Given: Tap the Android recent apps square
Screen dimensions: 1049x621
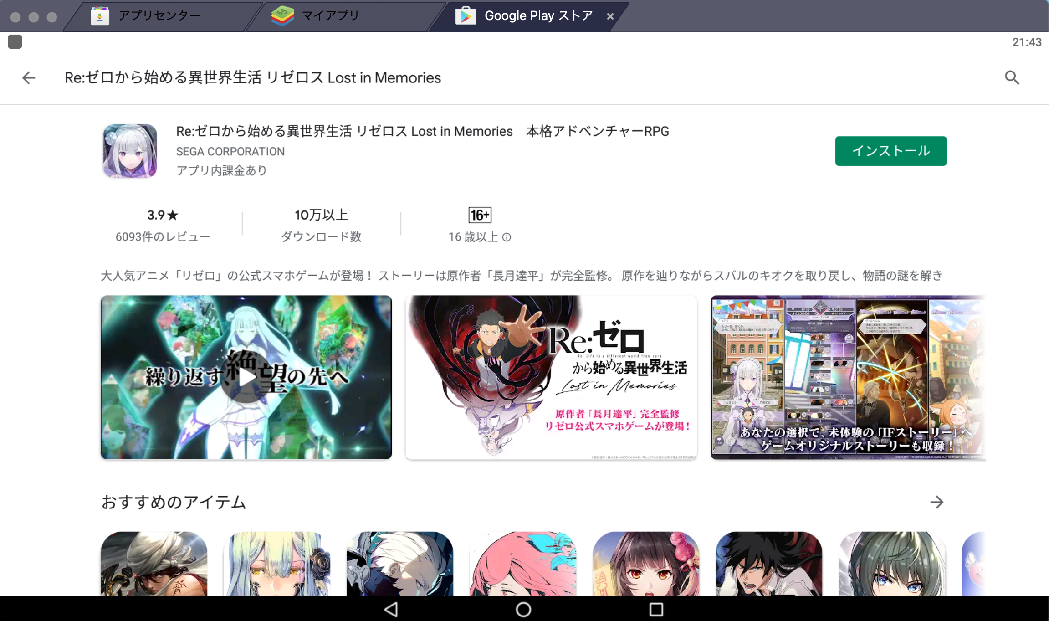Looking at the screenshot, I should pyautogui.click(x=656, y=609).
